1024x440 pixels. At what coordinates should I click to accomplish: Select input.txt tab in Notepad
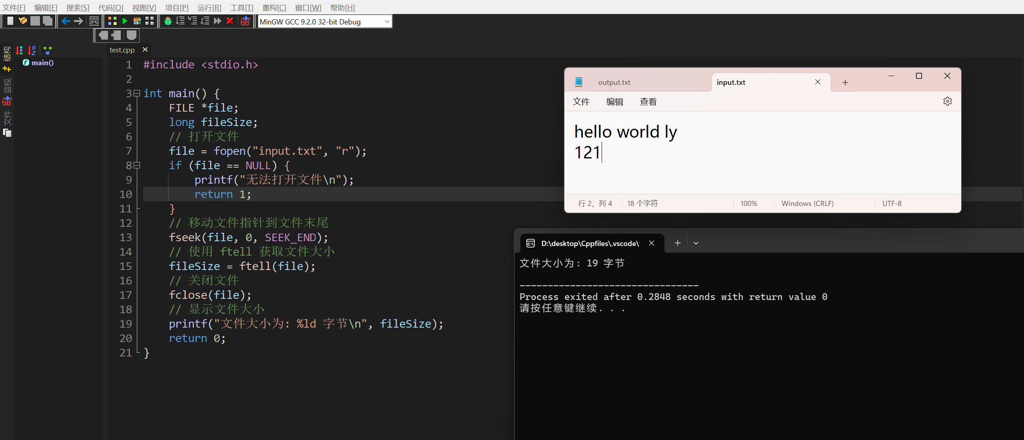(x=731, y=82)
